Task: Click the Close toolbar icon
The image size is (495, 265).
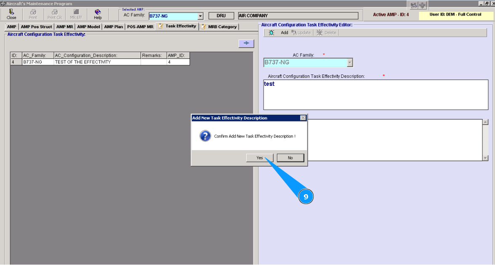Action: click(11, 14)
